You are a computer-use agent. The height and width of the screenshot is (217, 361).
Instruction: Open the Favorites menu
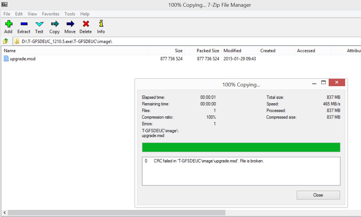pos(51,14)
